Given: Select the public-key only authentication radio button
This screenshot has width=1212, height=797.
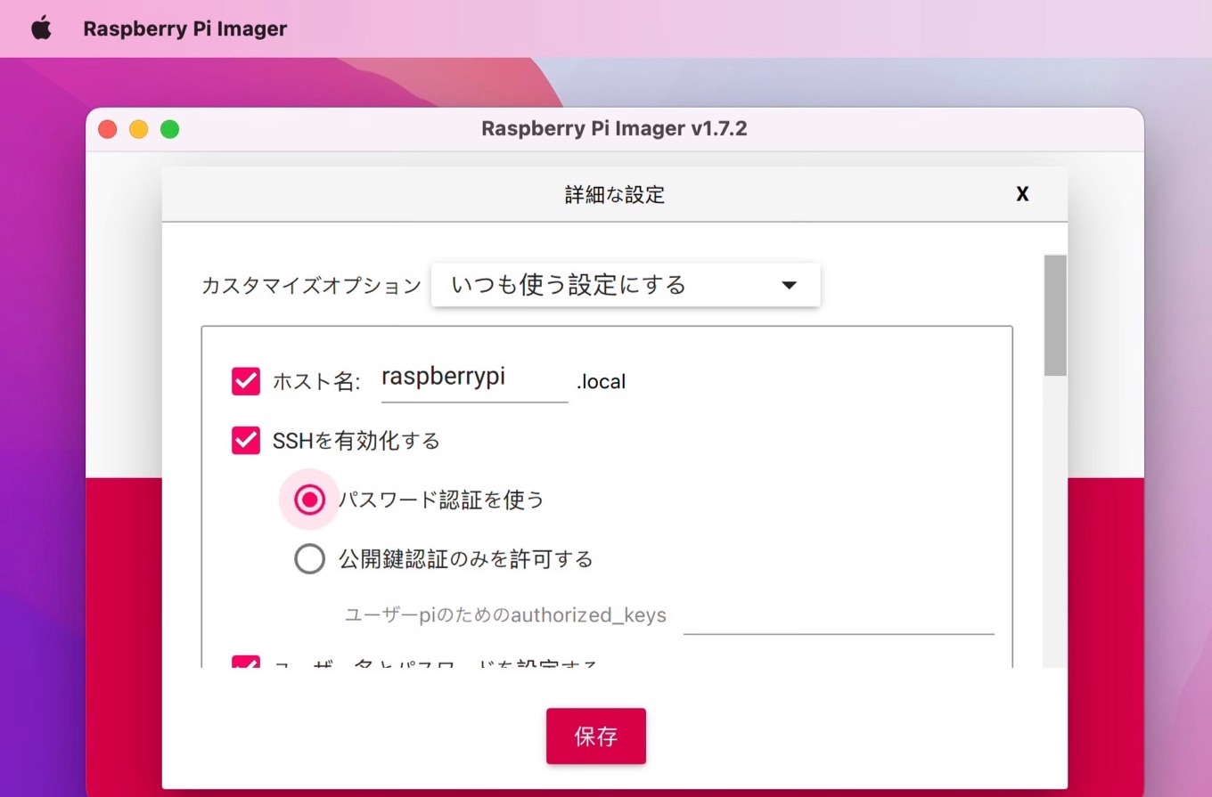Looking at the screenshot, I should coord(309,558).
